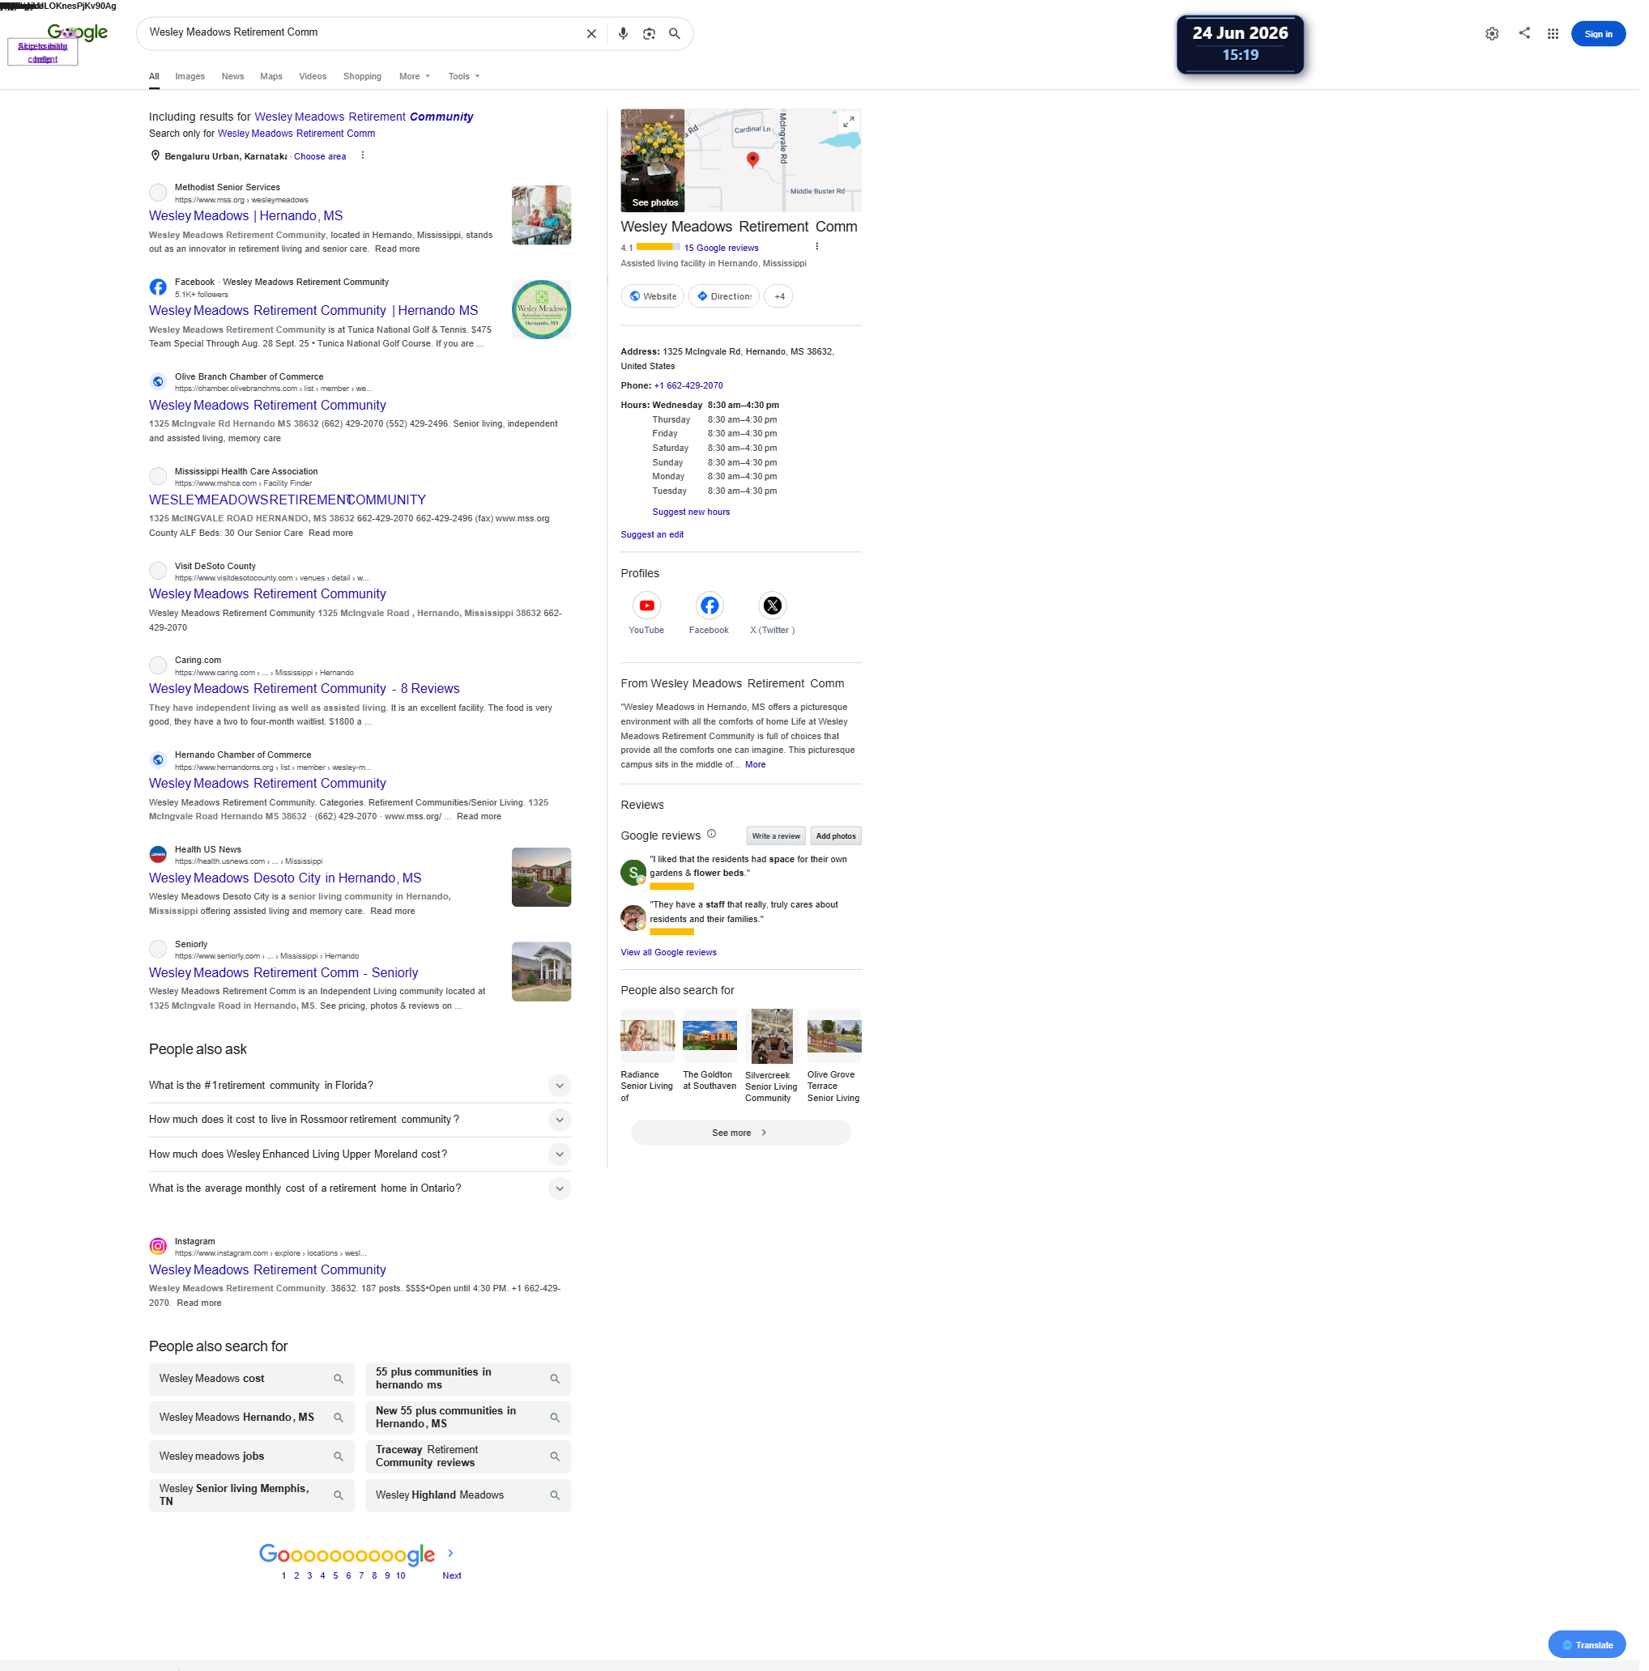Click the Google reviews info icon
Viewport: 1649px width, 1671px height.
pos(711,835)
